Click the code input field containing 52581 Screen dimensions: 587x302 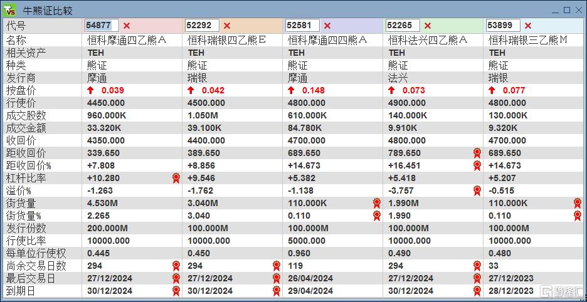tap(302, 26)
